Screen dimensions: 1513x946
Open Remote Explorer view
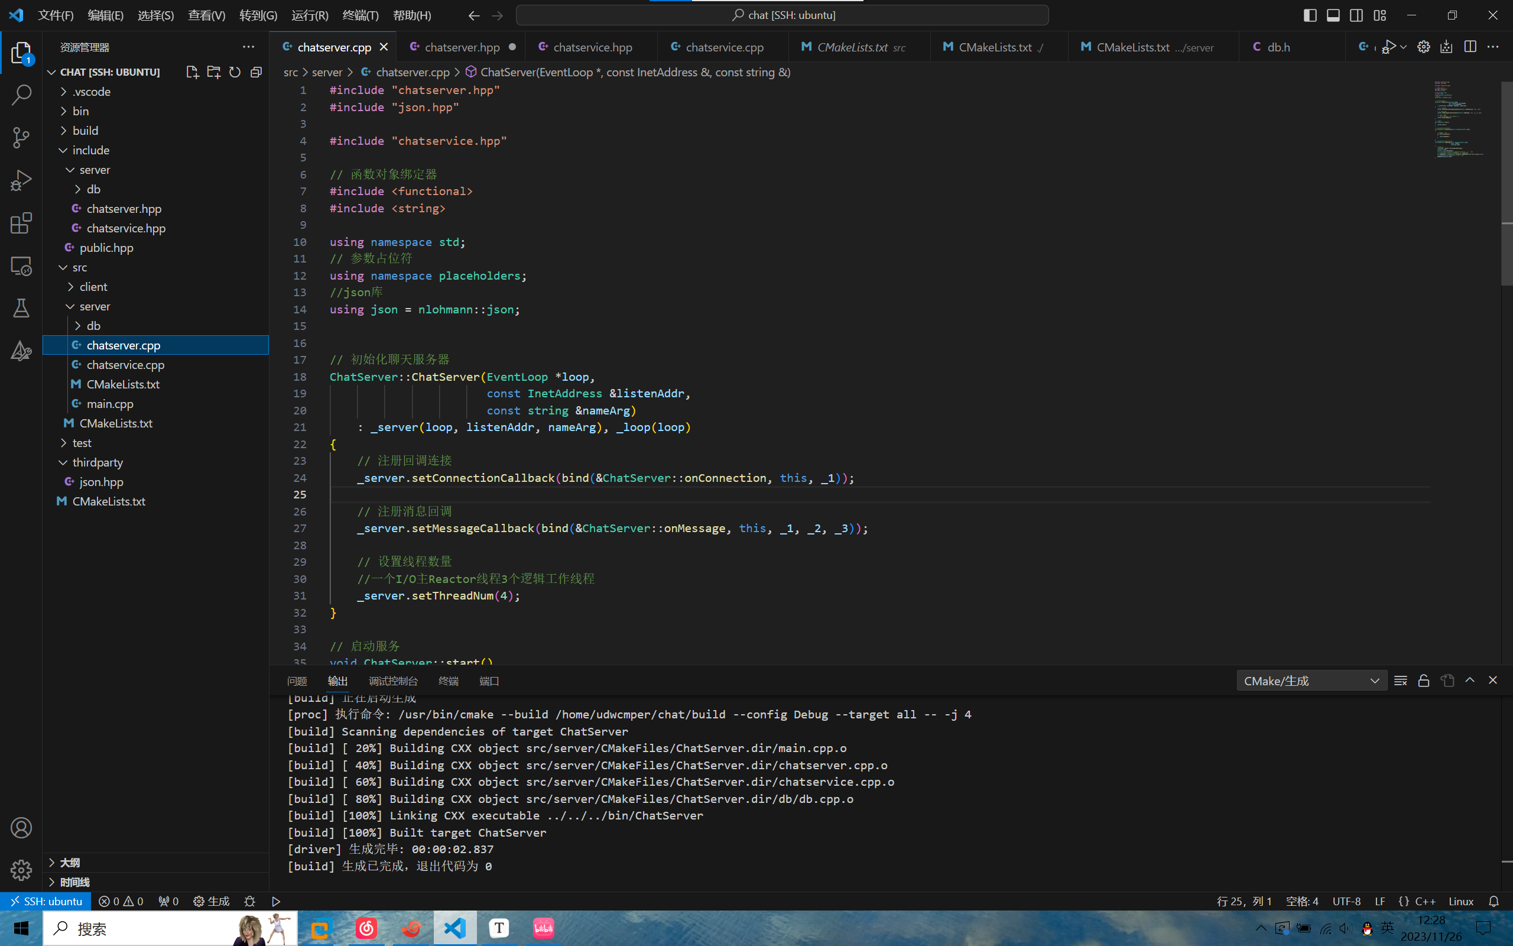[21, 266]
